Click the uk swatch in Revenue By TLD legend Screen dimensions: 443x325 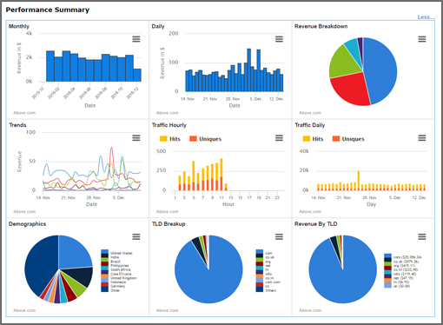click(x=387, y=286)
